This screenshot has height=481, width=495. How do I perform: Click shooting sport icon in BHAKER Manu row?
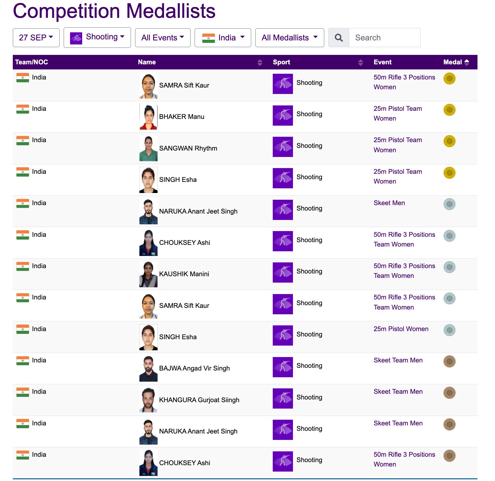point(283,116)
